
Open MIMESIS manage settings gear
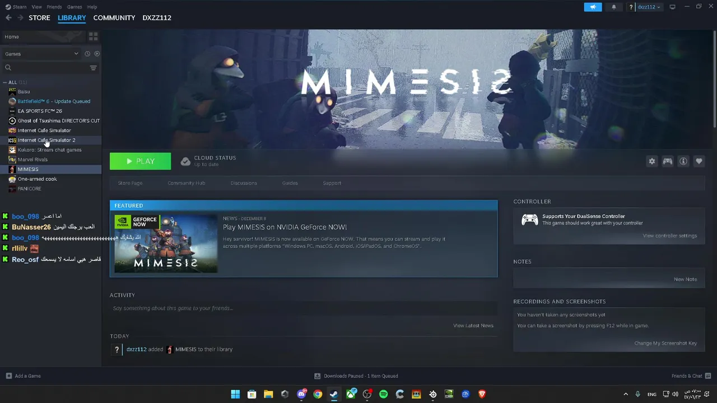coord(652,161)
